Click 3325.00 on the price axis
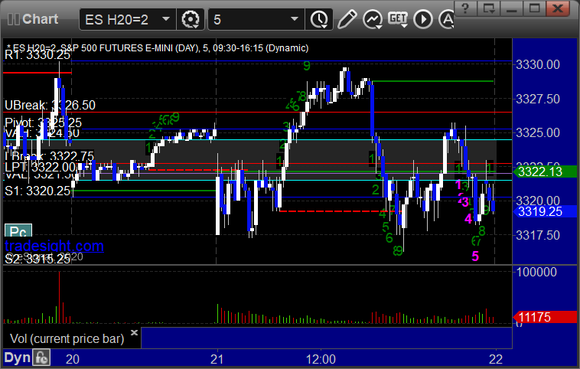580x369 pixels. click(538, 132)
